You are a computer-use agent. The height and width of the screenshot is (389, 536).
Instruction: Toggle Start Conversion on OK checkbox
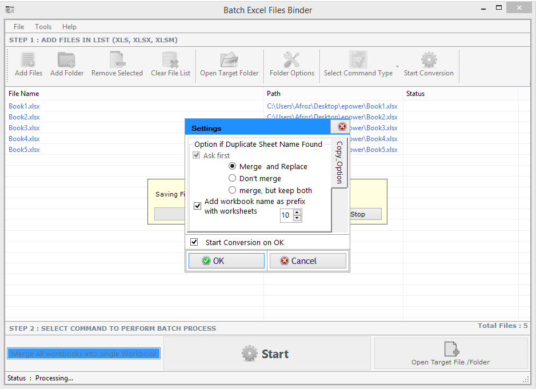(x=194, y=242)
